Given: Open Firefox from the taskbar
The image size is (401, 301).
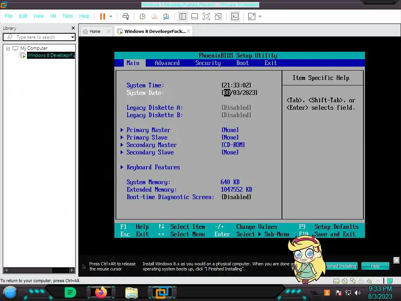Looking at the screenshot, I should 101,292.
